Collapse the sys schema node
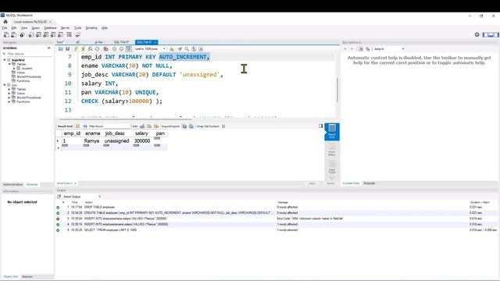This screenshot has height=281, width=500. pos(5,85)
